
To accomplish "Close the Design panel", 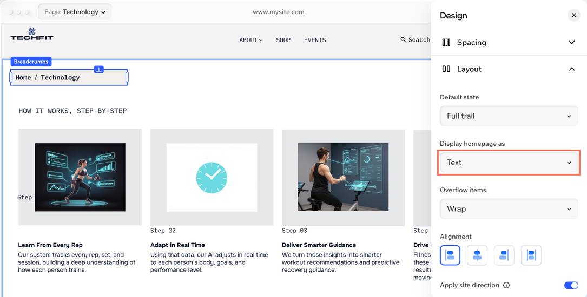I will pos(573,15).
